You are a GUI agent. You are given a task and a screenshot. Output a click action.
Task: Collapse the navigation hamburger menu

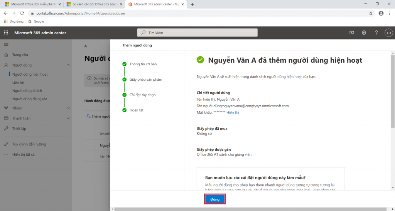click(x=6, y=45)
